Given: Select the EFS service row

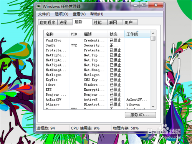Looking at the screenshot, I should [97, 89].
